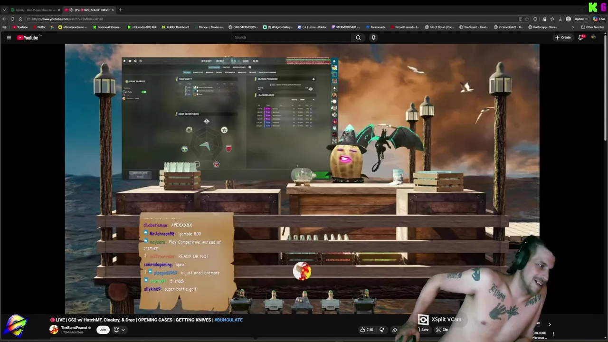Open the Other favorites folder
Viewport: 608px width, 342px height.
tap(593, 27)
